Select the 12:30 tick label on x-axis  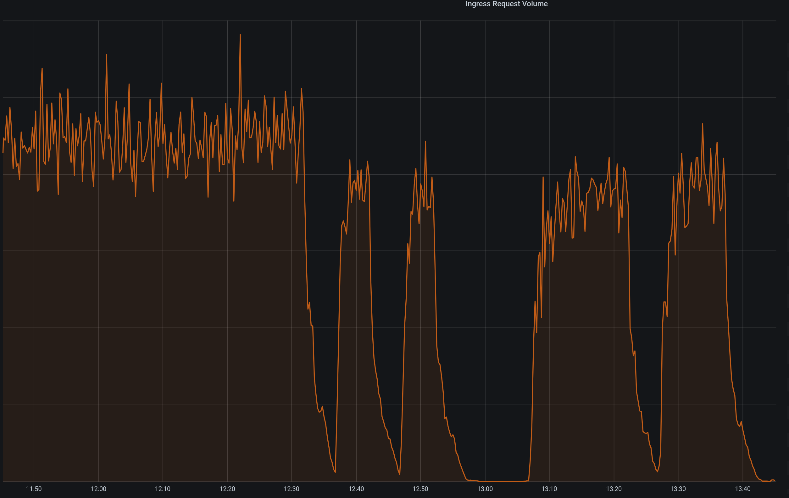point(291,489)
